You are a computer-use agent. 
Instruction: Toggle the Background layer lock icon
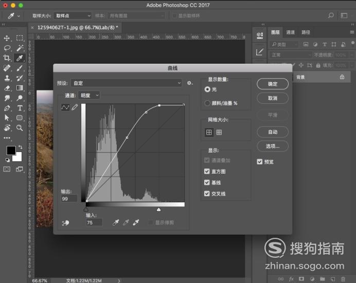click(x=342, y=77)
